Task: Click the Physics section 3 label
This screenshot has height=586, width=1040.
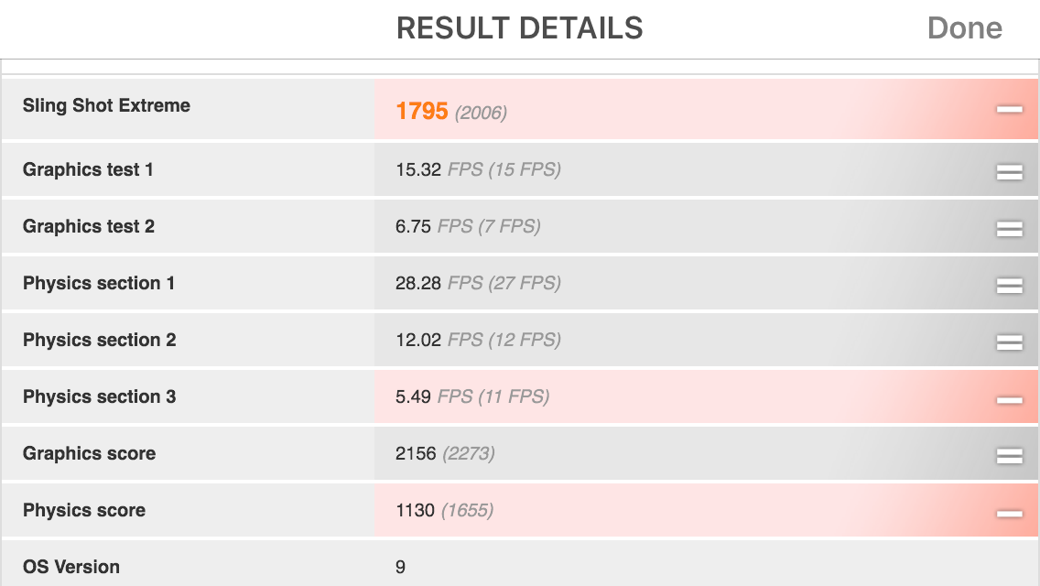Action: pyautogui.click(x=100, y=396)
